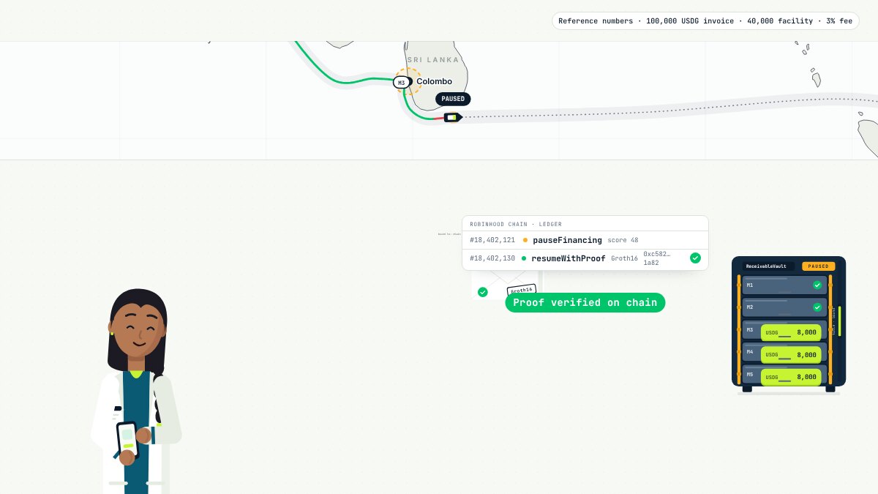The image size is (878, 494).
Task: Click the green check on the resumeWithProof row
Action: pyautogui.click(x=695, y=258)
